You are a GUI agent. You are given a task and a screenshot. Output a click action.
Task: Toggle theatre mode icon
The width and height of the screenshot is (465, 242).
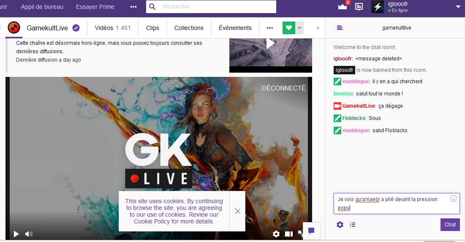pyautogui.click(x=289, y=234)
